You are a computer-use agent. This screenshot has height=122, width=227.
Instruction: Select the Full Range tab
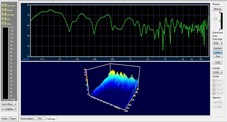pyautogui.click(x=51, y=119)
